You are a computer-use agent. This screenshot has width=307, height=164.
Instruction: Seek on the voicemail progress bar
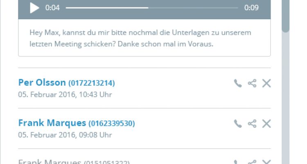[152, 8]
